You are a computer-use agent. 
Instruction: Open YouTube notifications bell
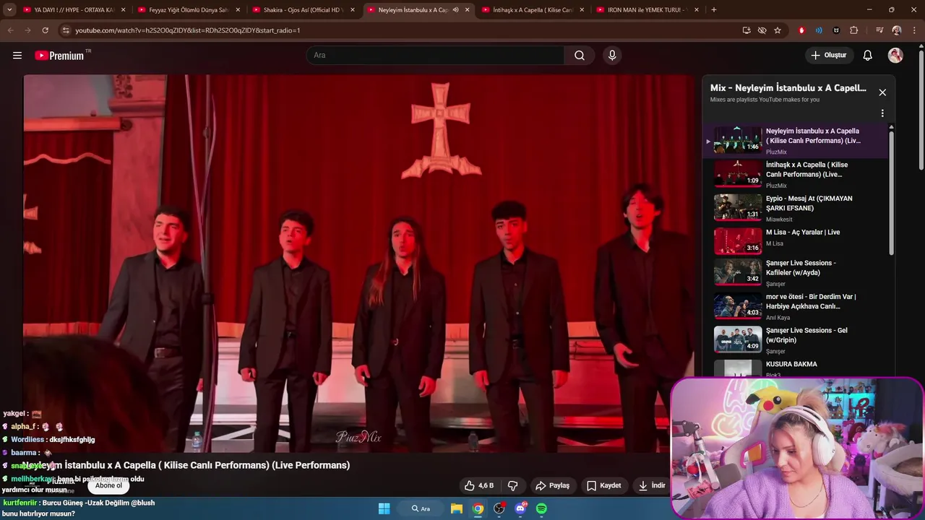(868, 56)
